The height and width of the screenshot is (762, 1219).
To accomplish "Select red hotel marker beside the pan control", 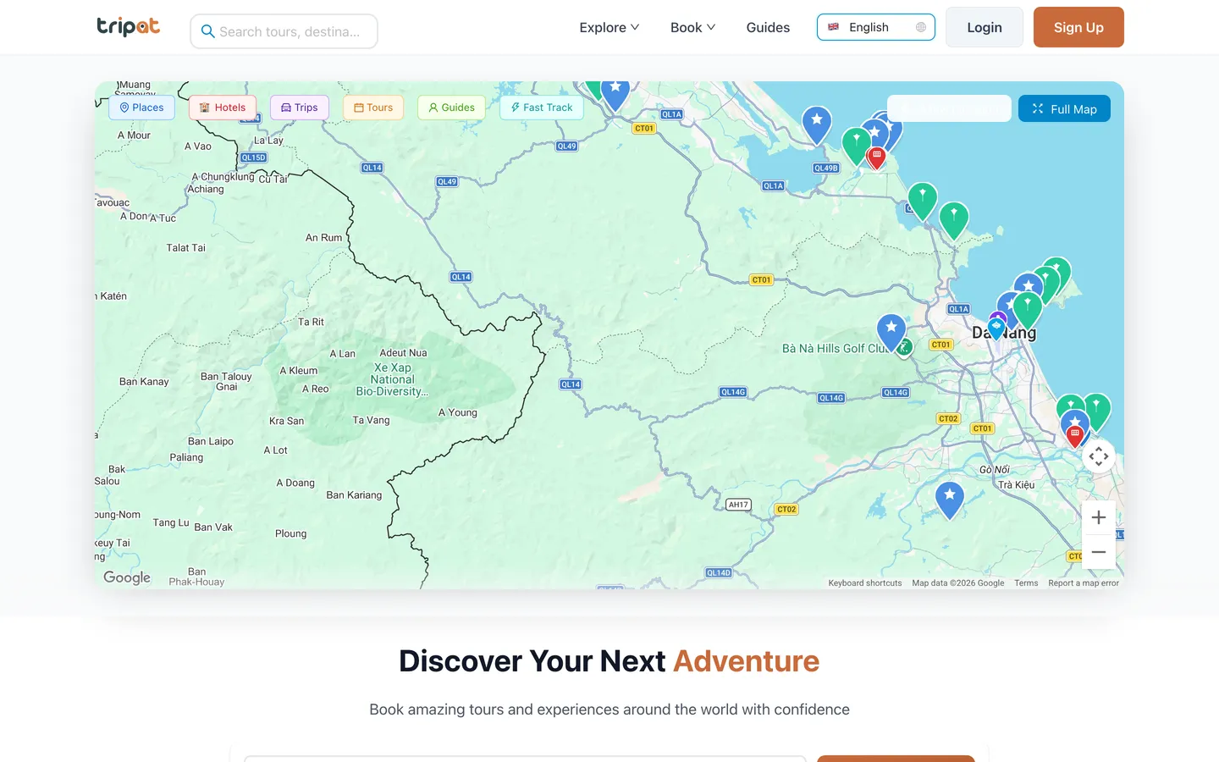I will point(1075,435).
